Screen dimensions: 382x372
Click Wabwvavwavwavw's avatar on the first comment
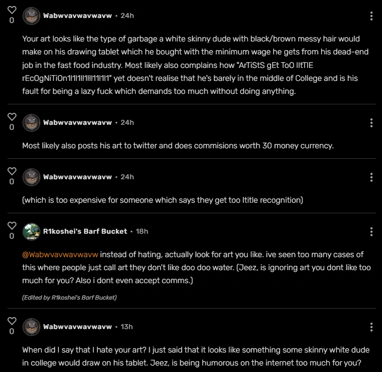tap(31, 16)
